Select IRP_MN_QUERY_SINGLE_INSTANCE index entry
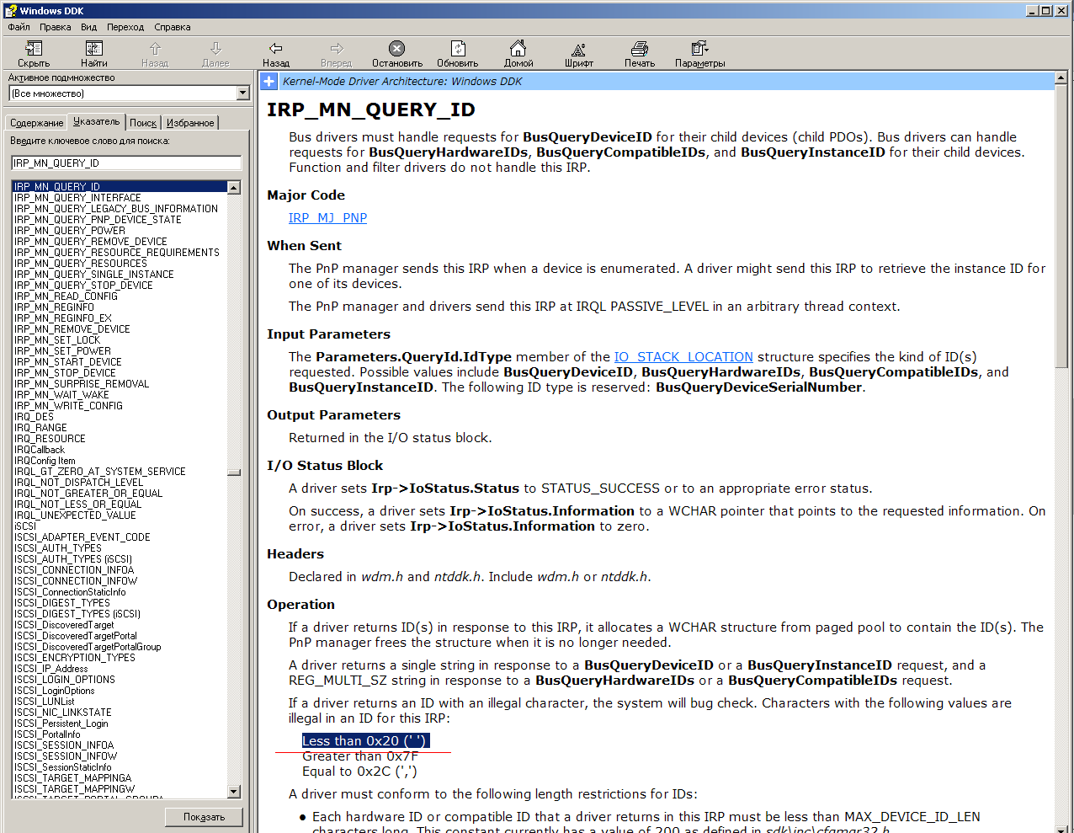 [94, 275]
